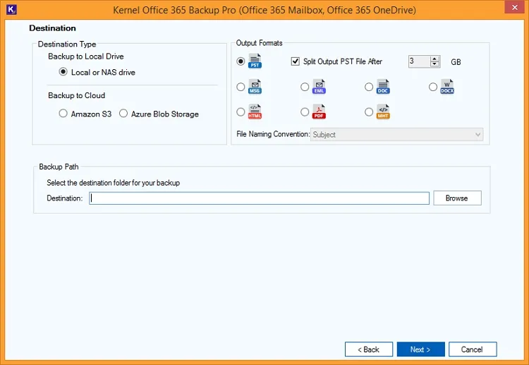
Task: Uncheck Split Output PST File After
Action: tap(296, 61)
